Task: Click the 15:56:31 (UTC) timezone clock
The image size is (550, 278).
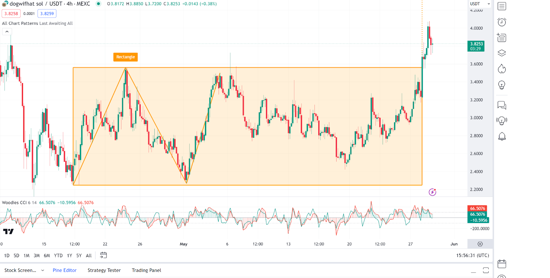Action: [x=473, y=255]
